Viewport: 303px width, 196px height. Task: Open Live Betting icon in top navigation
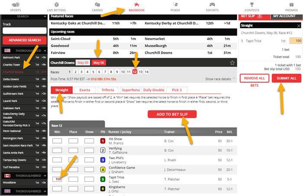[56, 4]
